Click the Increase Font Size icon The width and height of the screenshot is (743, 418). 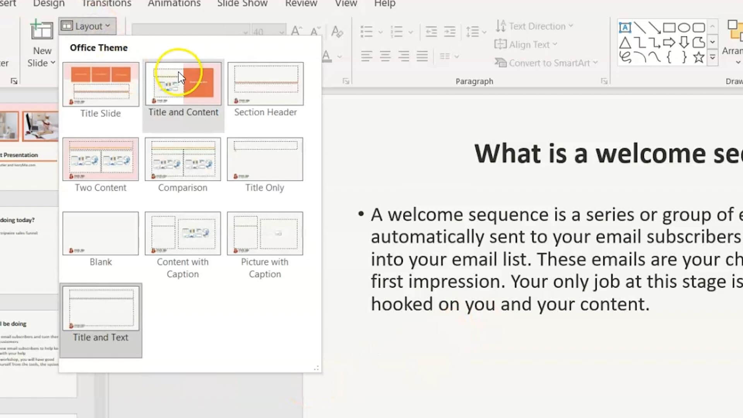pos(296,31)
